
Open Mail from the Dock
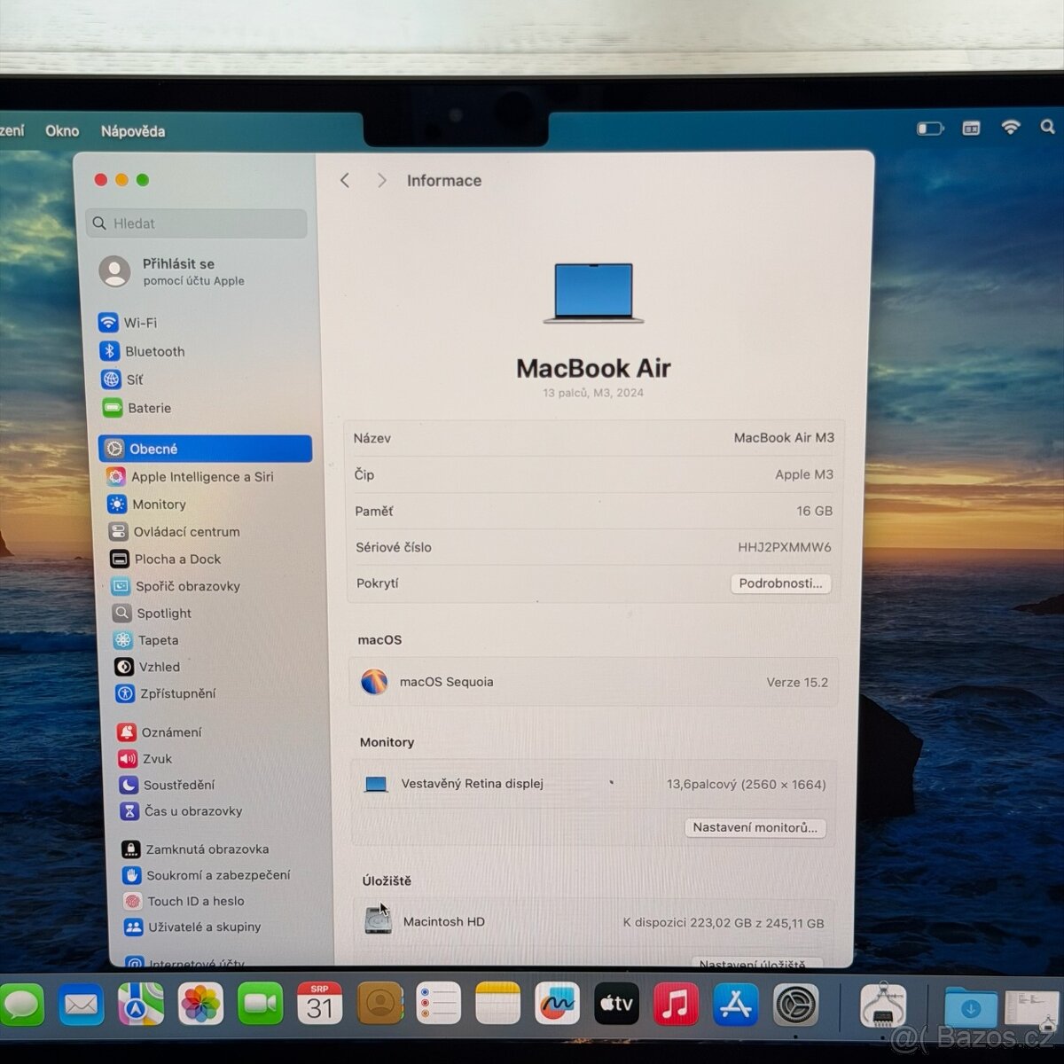(81, 1005)
